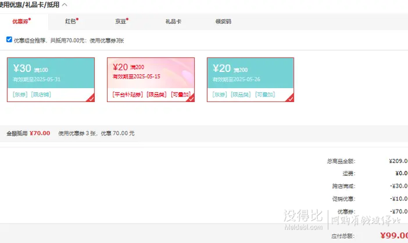Viewport: 408px width, 243px height.
Task: Click checkmark corner of 2025-05-26 coupon
Action: [x=290, y=98]
